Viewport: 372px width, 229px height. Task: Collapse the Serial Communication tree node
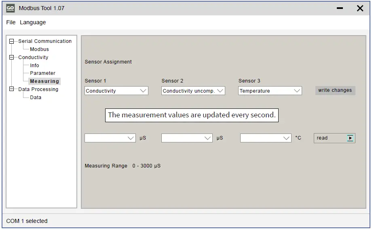click(11, 41)
